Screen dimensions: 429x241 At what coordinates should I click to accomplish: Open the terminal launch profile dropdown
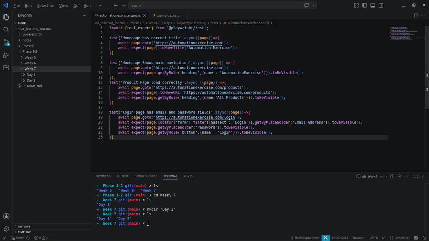pos(386,176)
